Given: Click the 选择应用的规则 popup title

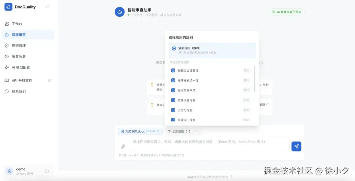Looking at the screenshot, I should (181, 38).
